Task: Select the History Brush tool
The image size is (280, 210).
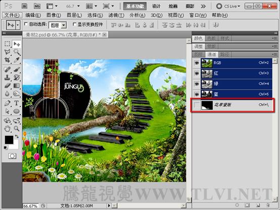Action: pyautogui.click(x=17, y=77)
